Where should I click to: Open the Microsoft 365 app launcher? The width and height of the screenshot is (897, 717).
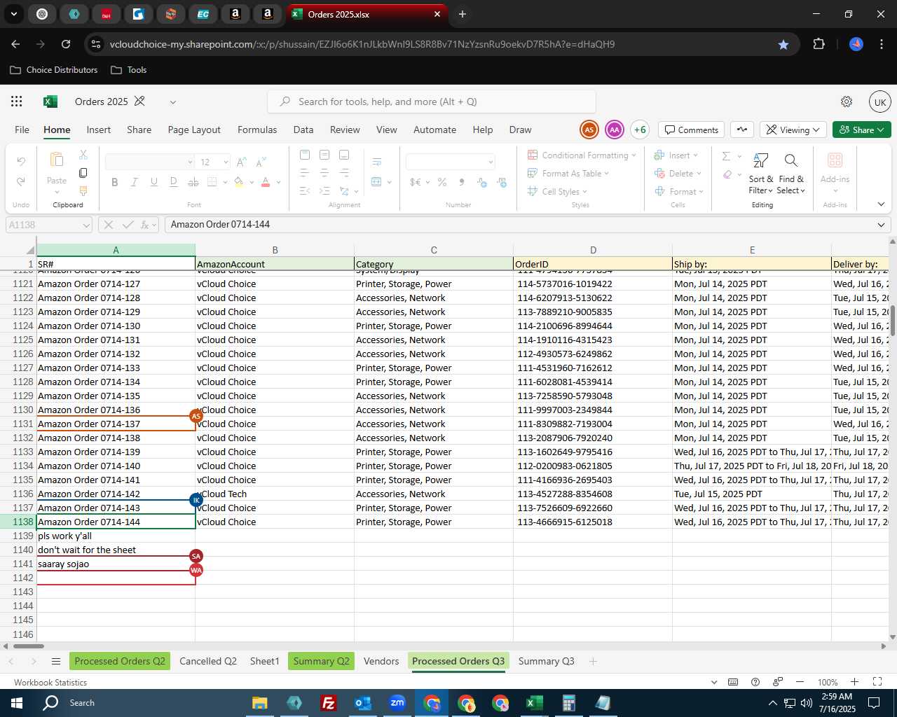point(17,102)
